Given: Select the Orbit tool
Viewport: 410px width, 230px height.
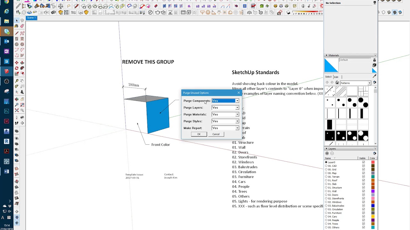Looking at the screenshot, I should pos(17,99).
